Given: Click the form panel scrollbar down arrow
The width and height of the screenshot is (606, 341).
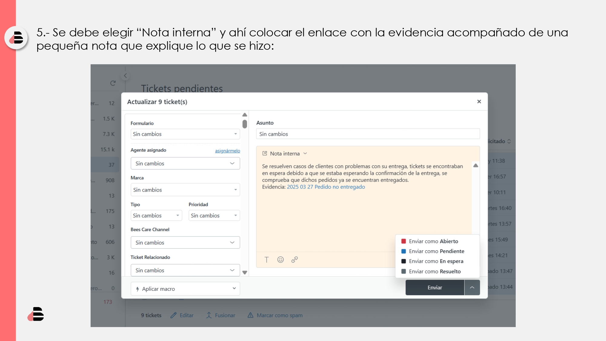Looking at the screenshot, I should [245, 272].
